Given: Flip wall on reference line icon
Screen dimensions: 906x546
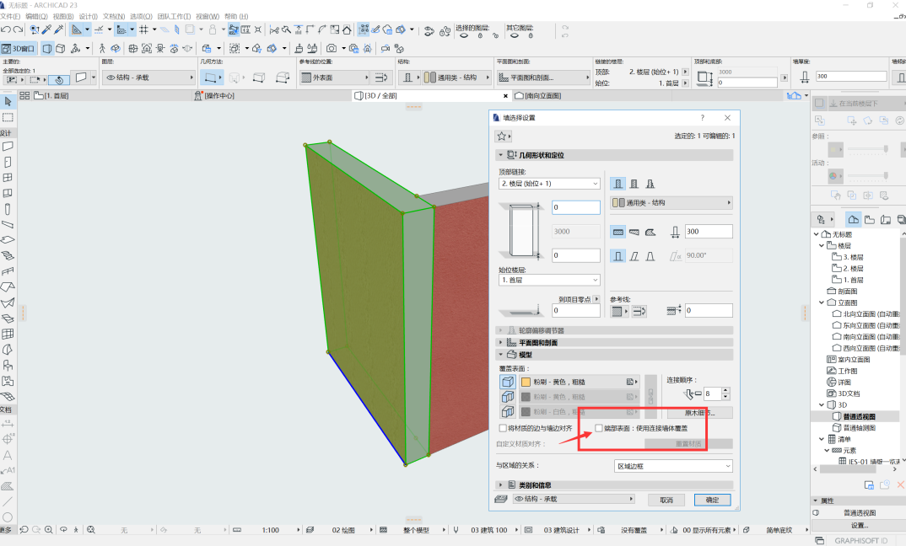Looking at the screenshot, I should [x=639, y=312].
